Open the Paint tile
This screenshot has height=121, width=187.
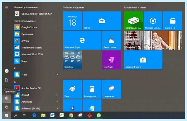click(x=72, y=89)
